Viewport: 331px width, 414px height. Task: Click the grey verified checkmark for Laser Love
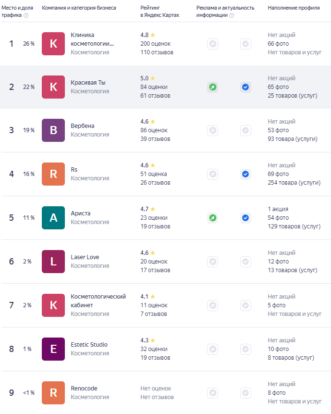[x=245, y=262]
